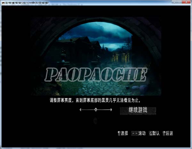Click the 继续游戏 continue game button

tap(138, 111)
